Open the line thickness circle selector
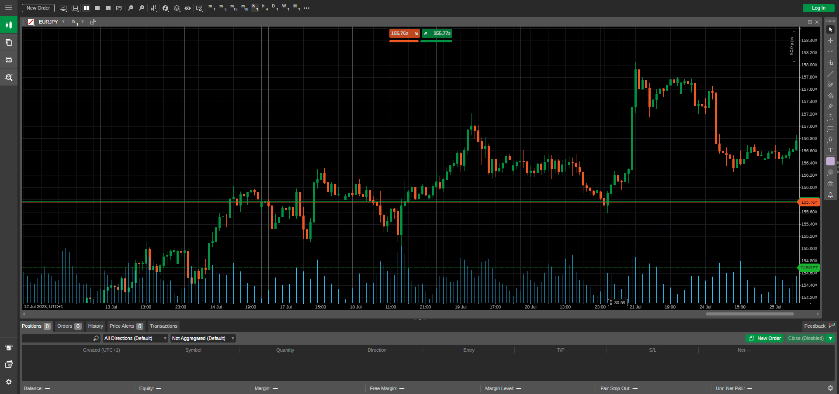 coord(830,172)
